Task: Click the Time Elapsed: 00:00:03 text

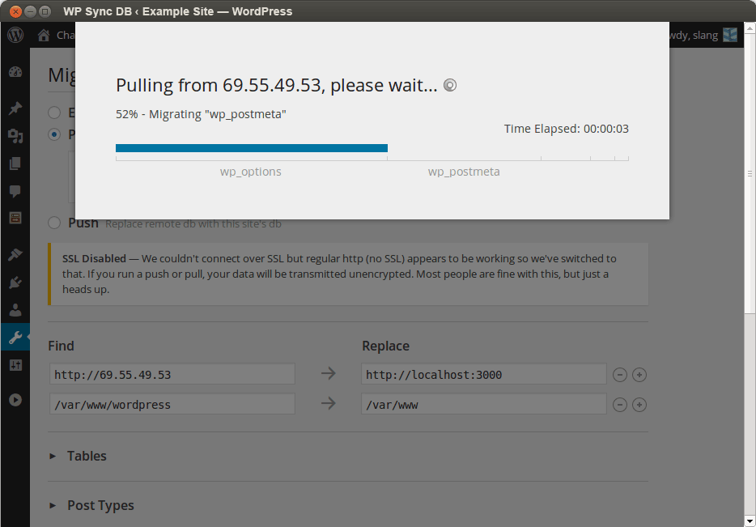Action: 567,129
